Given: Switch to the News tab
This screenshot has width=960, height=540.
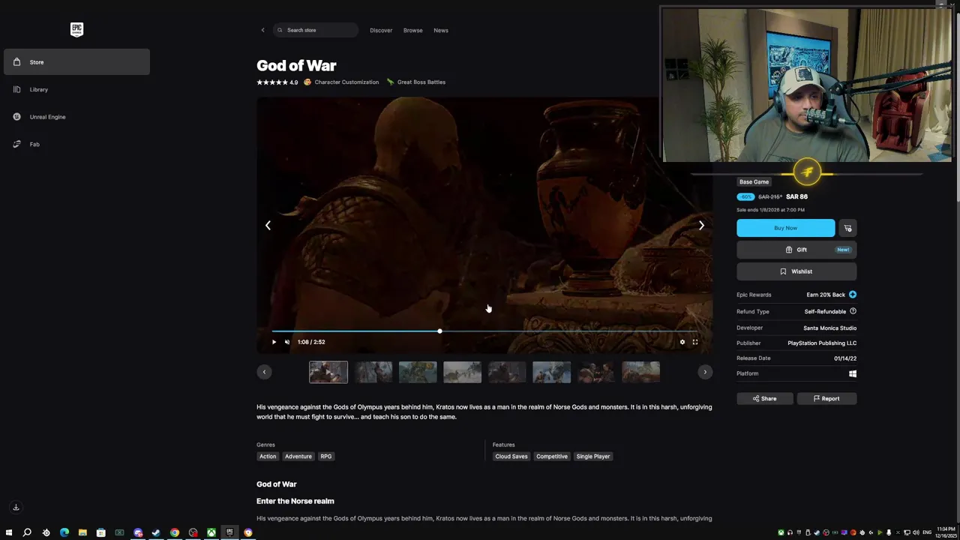Looking at the screenshot, I should click(441, 30).
